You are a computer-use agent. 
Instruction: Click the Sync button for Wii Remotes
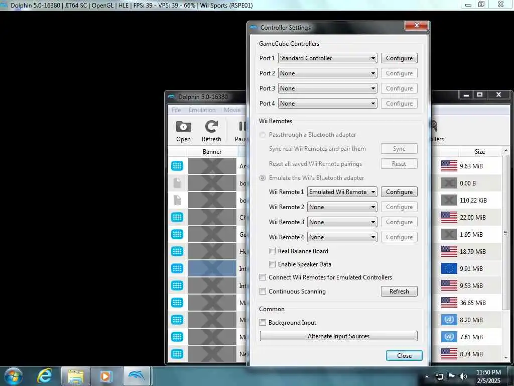click(399, 149)
